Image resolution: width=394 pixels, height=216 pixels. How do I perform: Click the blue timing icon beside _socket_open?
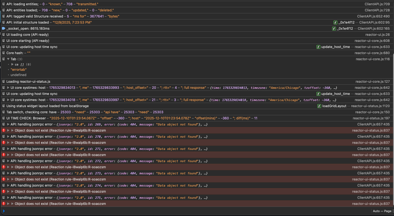tap(3, 29)
